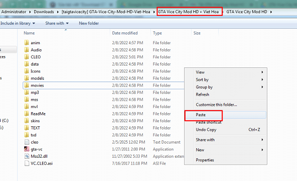Sort files by Type column header
Screen dimensions: 297x181
point(157,33)
